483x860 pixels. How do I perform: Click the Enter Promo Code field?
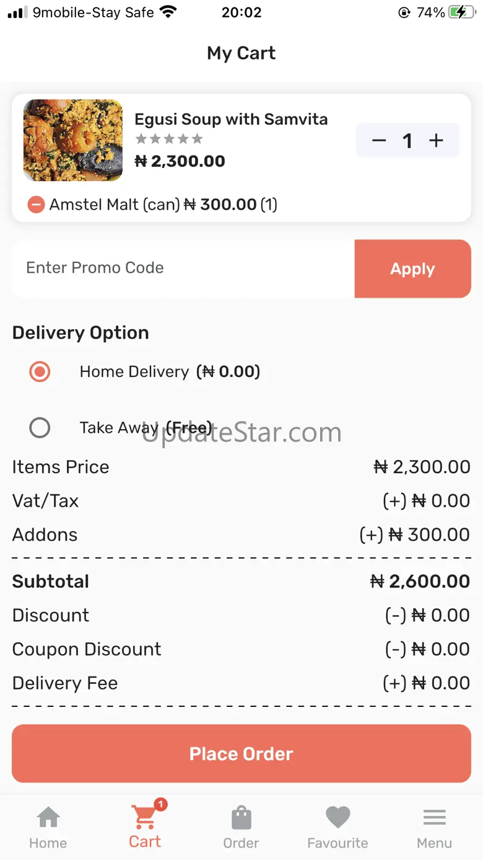coord(183,268)
